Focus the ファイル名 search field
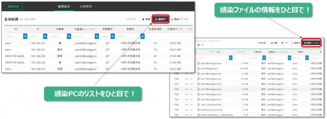Screen dimensions: 327x119 coord(213,58)
